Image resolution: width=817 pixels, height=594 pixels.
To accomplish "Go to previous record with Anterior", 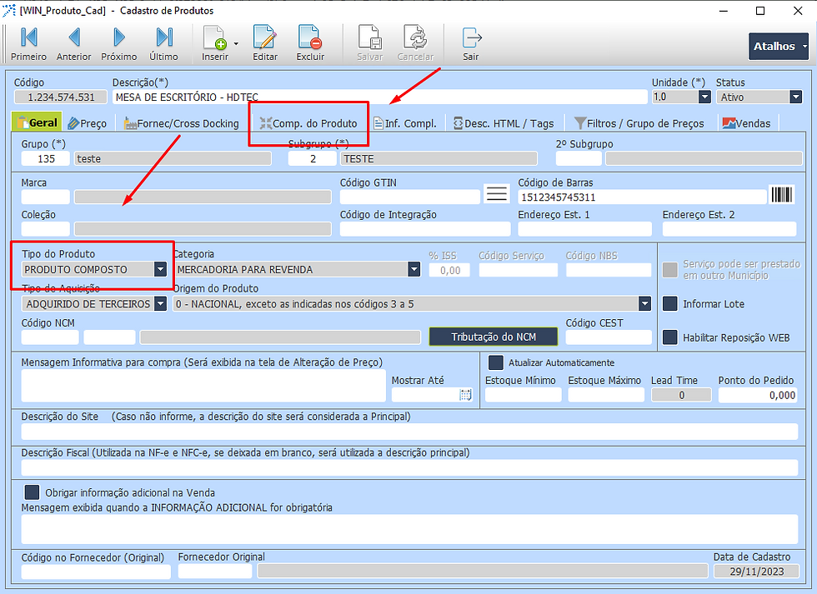I will coord(74,43).
